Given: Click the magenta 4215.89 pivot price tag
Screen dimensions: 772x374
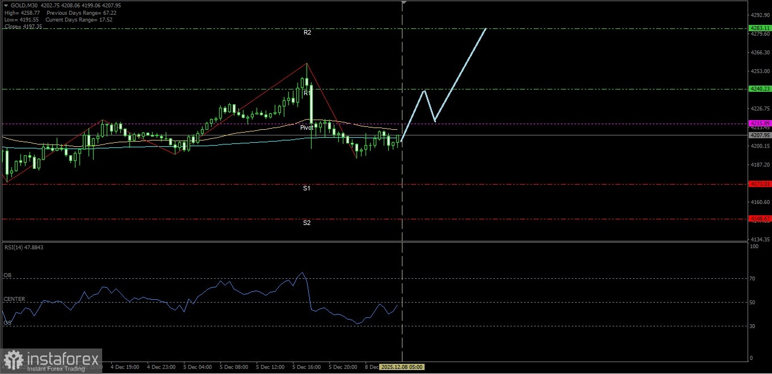Looking at the screenshot, I should pos(760,124).
